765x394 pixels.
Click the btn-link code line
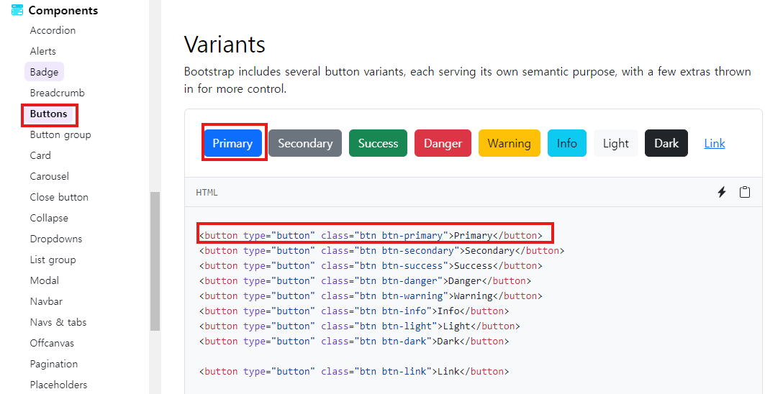coord(354,372)
